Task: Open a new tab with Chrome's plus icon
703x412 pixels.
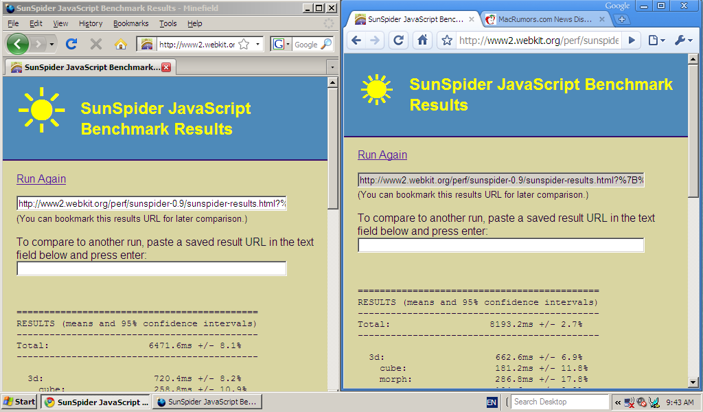Action: click(x=622, y=19)
